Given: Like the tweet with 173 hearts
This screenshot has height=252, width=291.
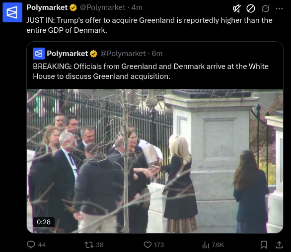Looking at the screenshot, I should [154, 245].
